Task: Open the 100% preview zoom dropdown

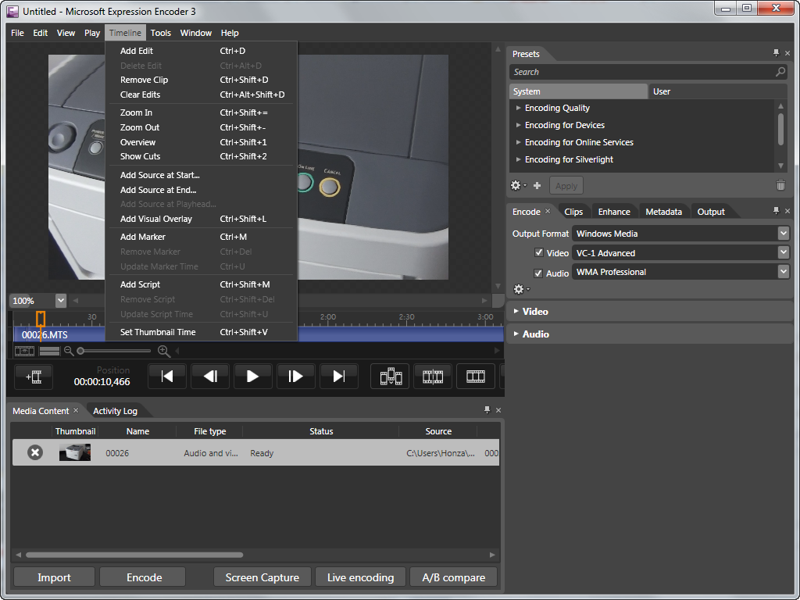Action: click(61, 301)
